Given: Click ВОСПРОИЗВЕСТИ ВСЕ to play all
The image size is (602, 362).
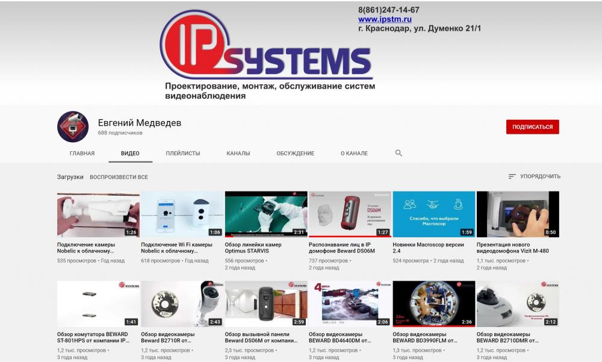Looking at the screenshot, I should [119, 177].
